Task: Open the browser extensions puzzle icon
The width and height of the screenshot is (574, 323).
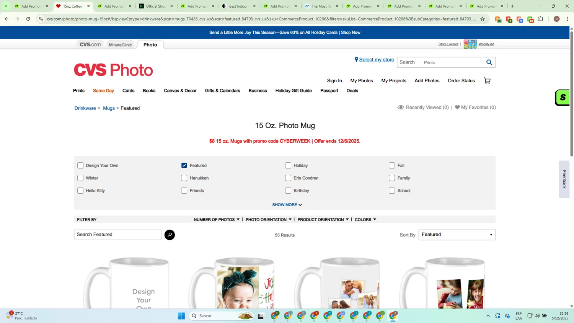Action: 541,19
